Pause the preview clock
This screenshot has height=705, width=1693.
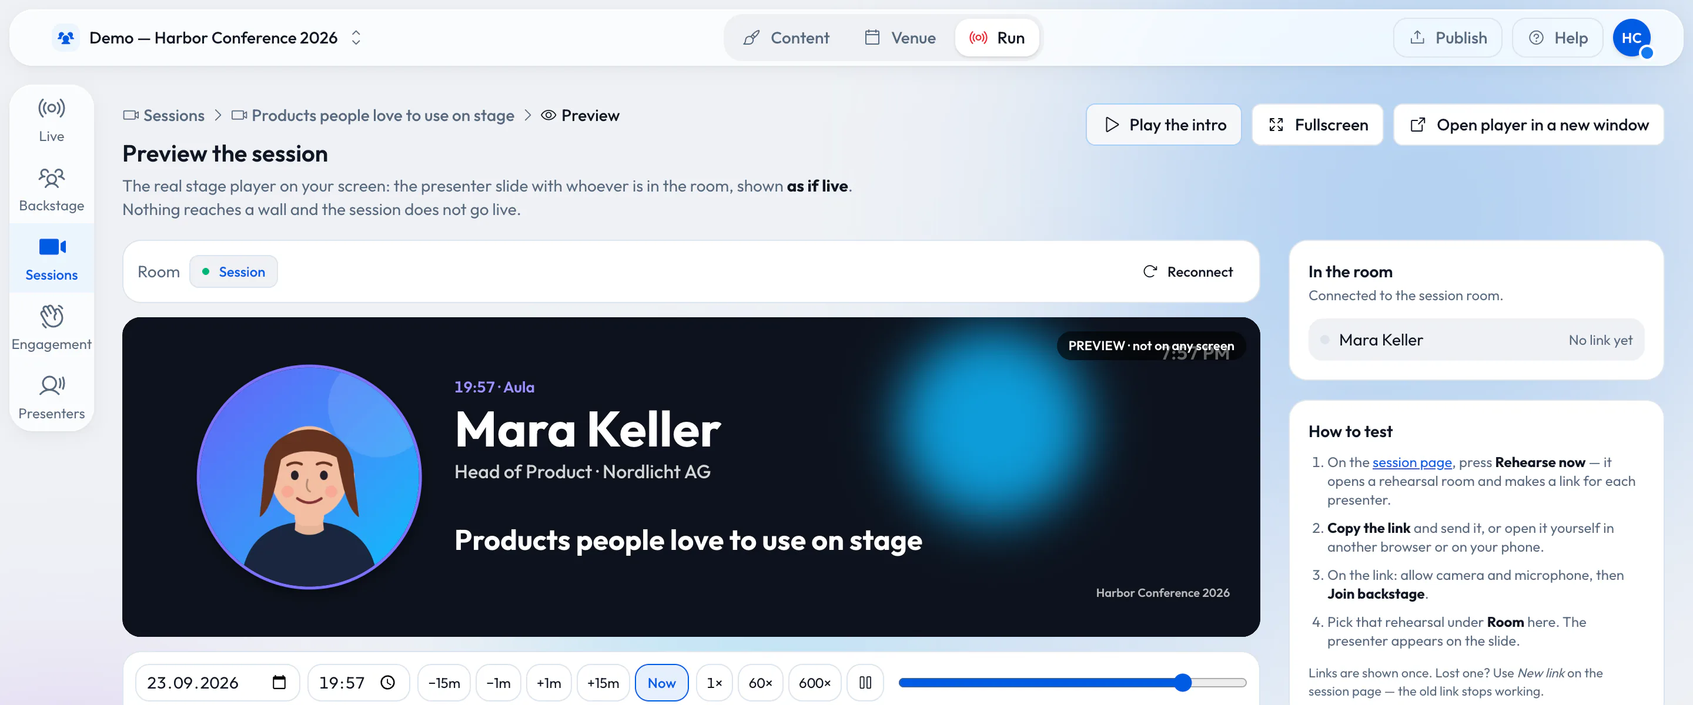[865, 683]
